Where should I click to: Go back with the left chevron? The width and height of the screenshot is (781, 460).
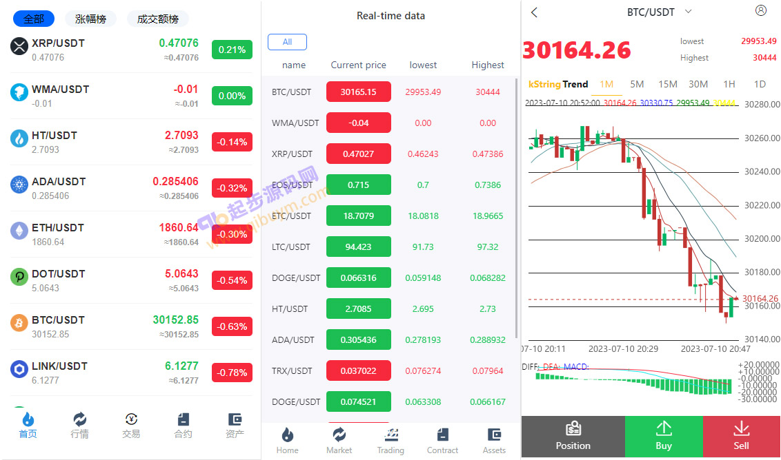coord(535,12)
